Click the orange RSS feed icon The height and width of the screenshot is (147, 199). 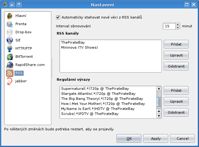click(x=10, y=73)
